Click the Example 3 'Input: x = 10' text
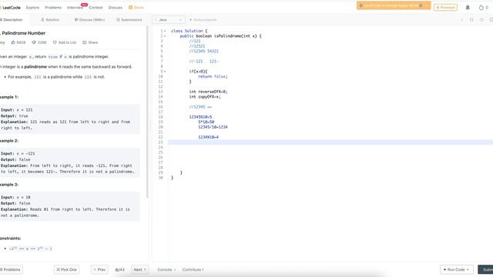Screen dimensions: 493x277 point(15,197)
